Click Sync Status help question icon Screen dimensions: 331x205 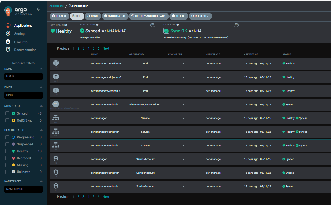coord(97,25)
